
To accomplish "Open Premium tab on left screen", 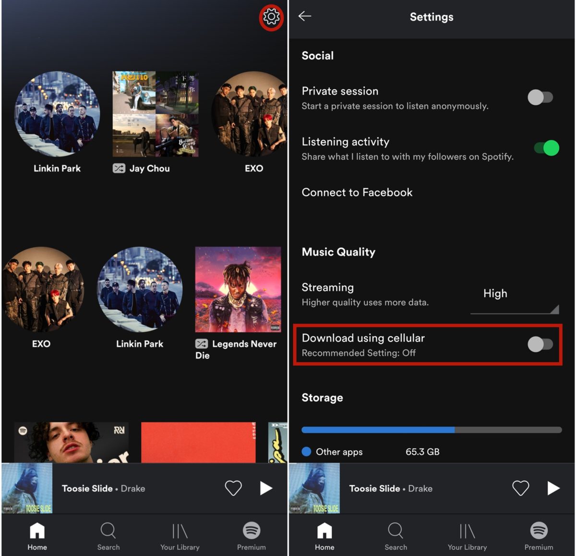I will coord(252,536).
